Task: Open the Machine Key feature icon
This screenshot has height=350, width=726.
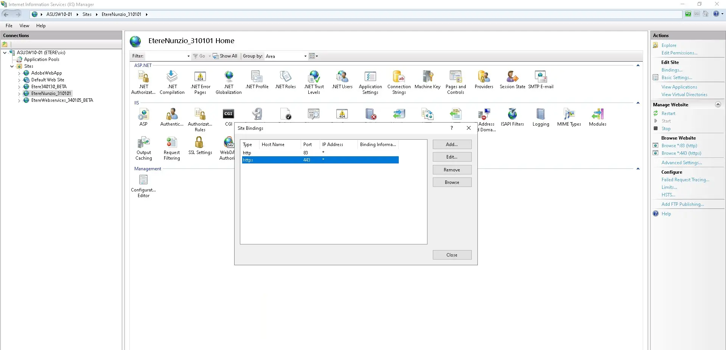Action: coord(427,80)
